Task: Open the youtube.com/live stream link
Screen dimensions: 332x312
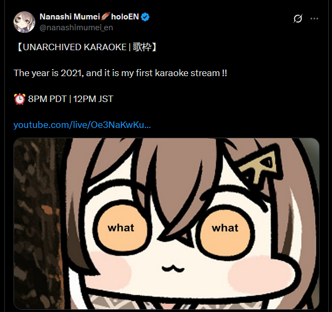Action: point(82,125)
